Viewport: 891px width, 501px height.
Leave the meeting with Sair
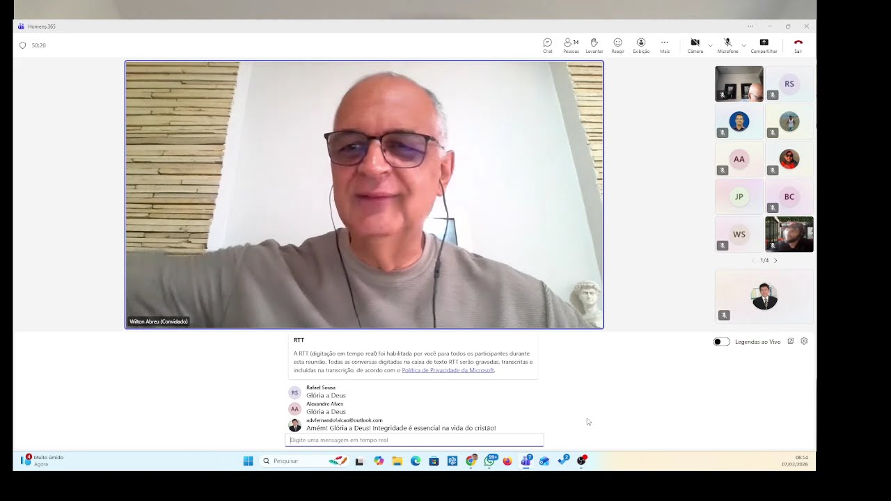(798, 46)
